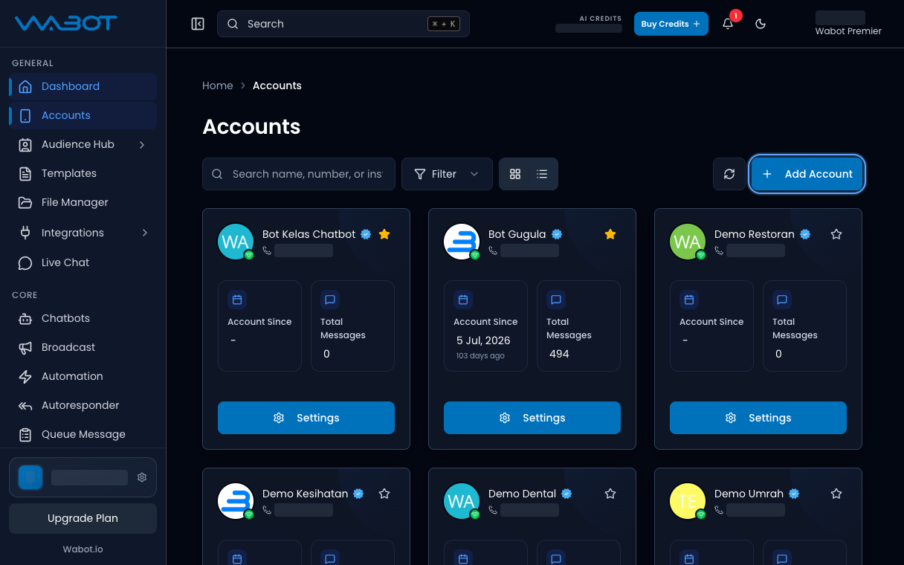
Task: Click verified badge beside Demo Umrah
Action: [794, 494]
